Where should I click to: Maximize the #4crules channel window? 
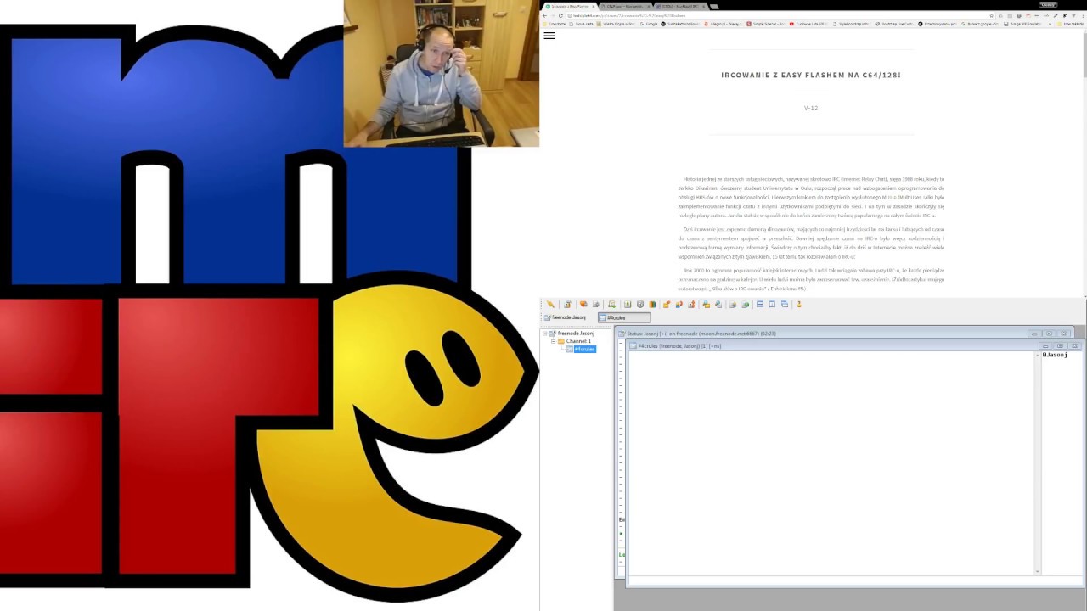pyautogui.click(x=1060, y=345)
